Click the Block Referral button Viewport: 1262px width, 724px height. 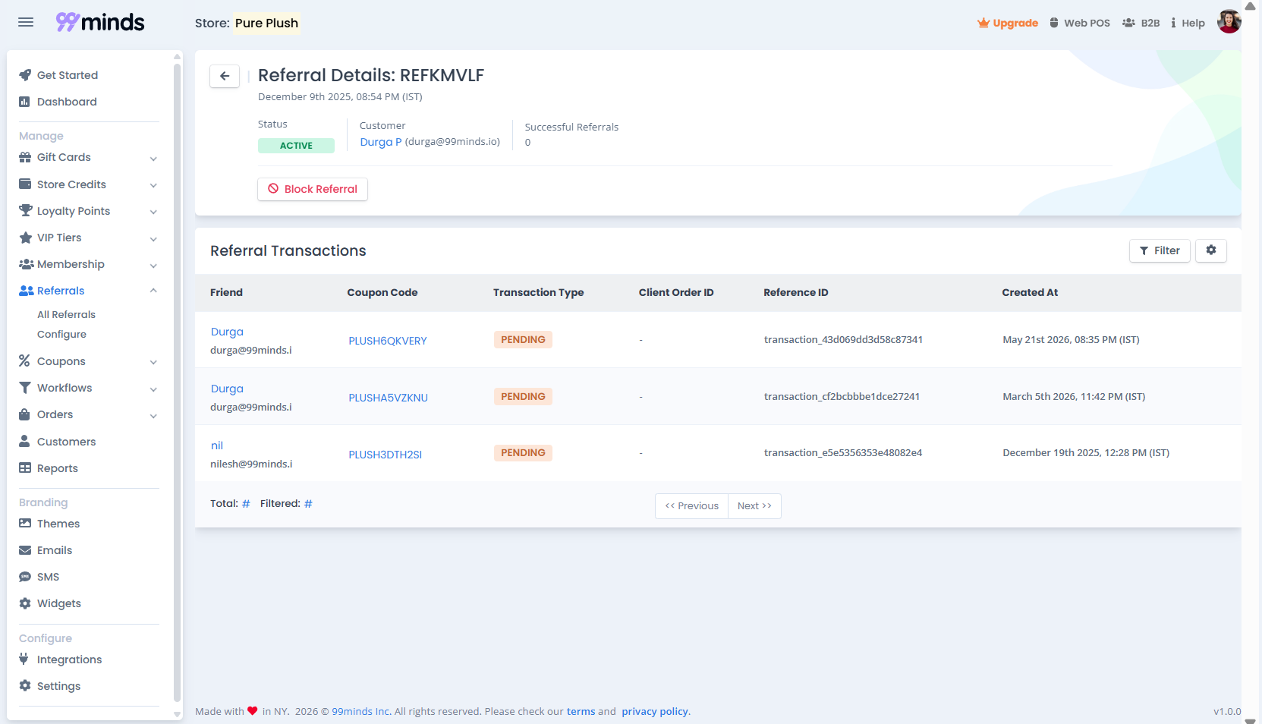coord(313,189)
